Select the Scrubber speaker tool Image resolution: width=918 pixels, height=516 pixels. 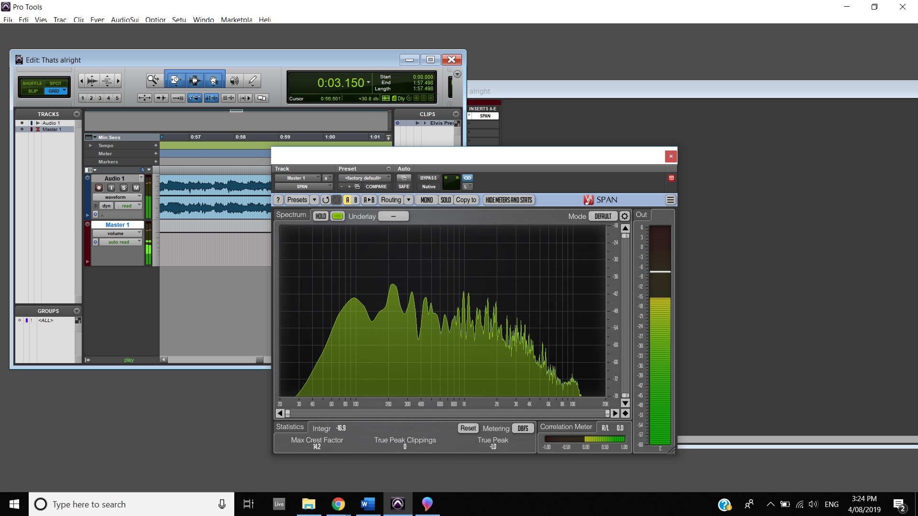(x=234, y=80)
